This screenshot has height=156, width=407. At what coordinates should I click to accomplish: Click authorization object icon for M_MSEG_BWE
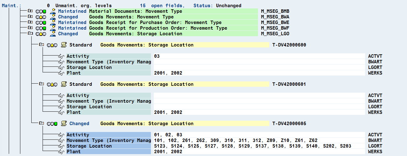pyautogui.click(x=53, y=22)
